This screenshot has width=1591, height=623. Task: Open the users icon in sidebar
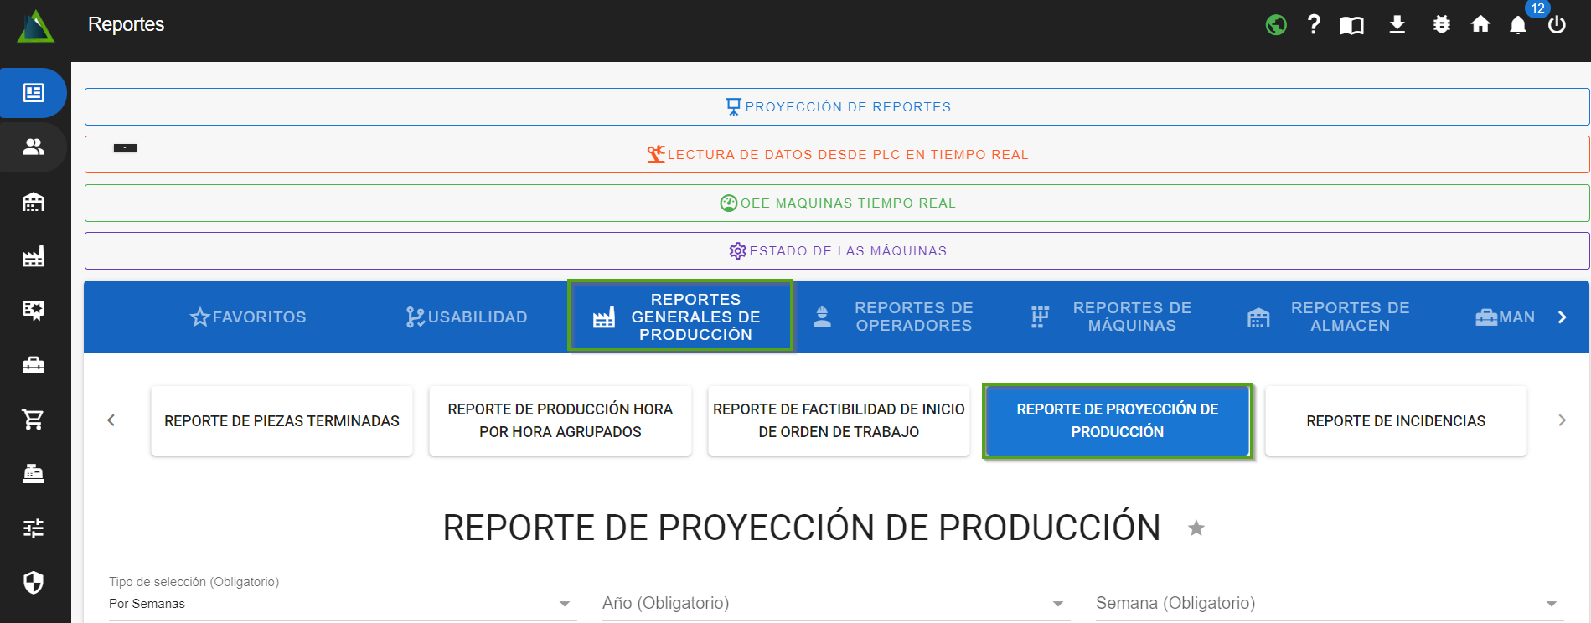pyautogui.click(x=34, y=147)
